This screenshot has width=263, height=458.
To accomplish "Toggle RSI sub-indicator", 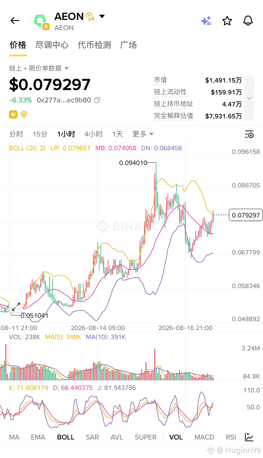I will click(x=231, y=437).
